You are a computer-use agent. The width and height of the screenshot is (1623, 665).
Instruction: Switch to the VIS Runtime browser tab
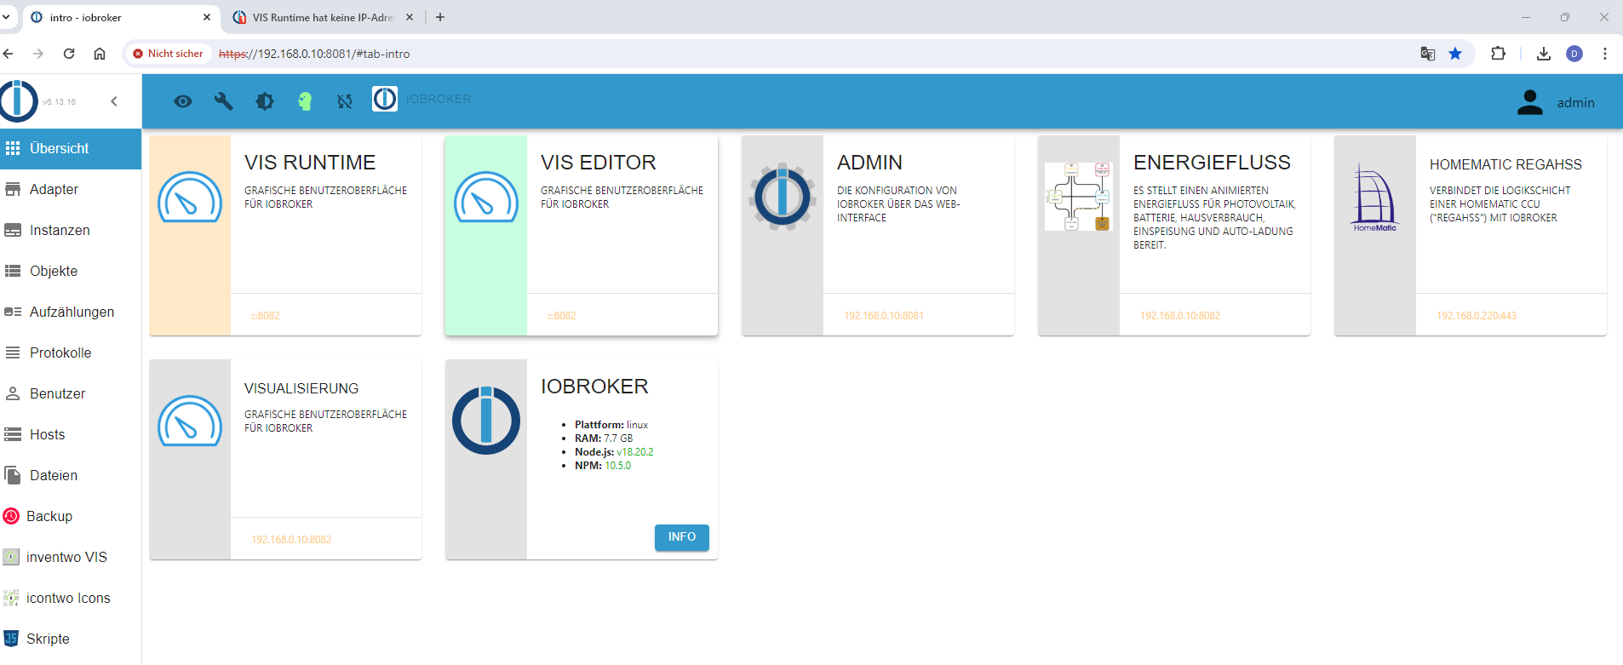tap(324, 17)
